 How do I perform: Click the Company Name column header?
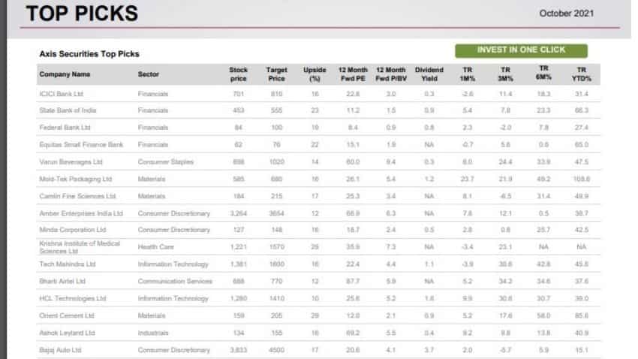(x=65, y=74)
